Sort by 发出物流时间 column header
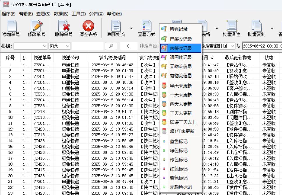 point(112,58)
